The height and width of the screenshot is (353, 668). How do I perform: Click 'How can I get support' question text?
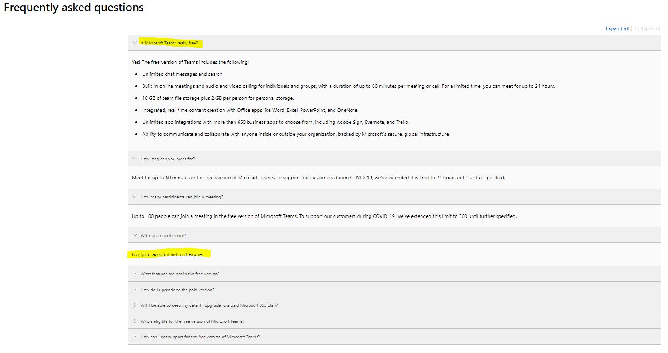coord(200,337)
